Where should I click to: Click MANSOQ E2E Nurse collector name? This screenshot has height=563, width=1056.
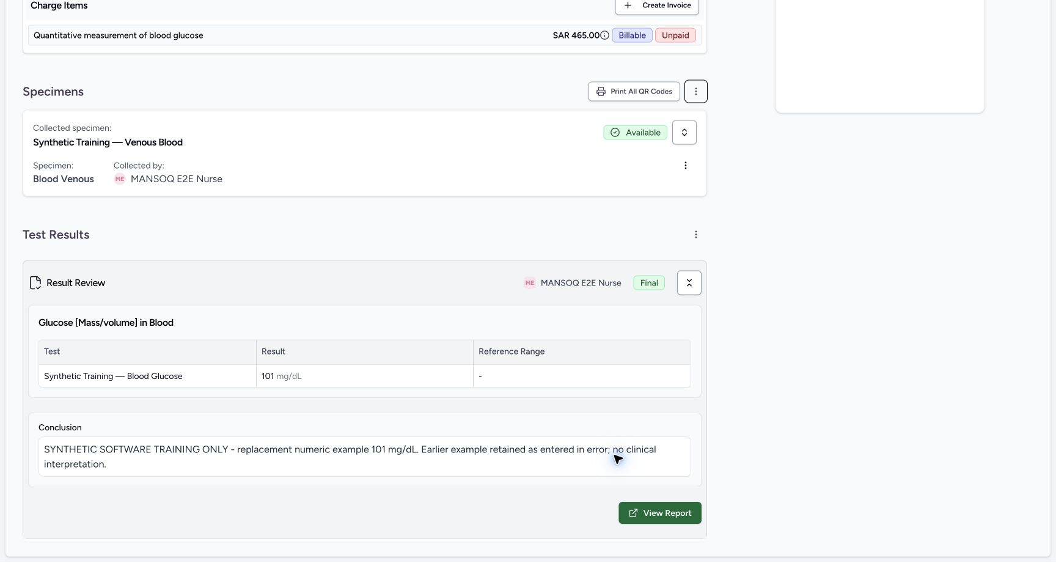tap(177, 179)
